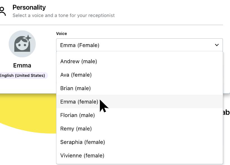The height and width of the screenshot is (165, 230).
Task: Click the Voice field label
Action: [61, 34]
